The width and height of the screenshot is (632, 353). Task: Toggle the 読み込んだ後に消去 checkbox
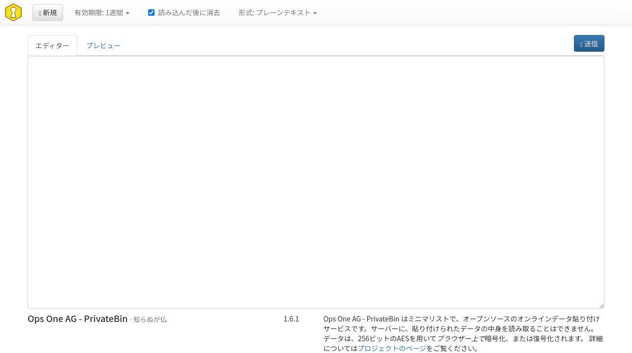pos(151,12)
